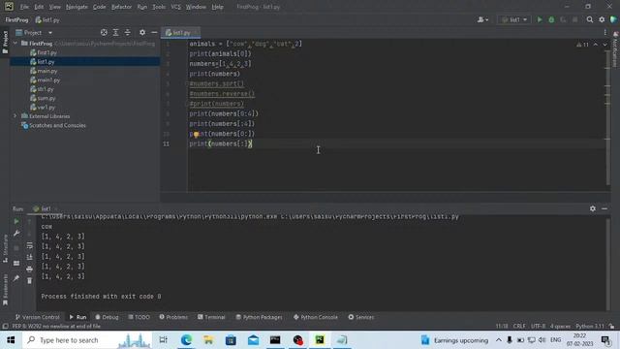Open TODO tool window
The image size is (620, 349).
[x=139, y=317]
